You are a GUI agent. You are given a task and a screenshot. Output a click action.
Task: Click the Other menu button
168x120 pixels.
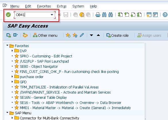coord(45,35)
